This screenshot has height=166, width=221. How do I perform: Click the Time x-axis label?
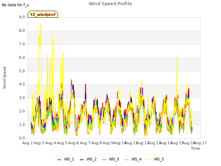click(195, 148)
